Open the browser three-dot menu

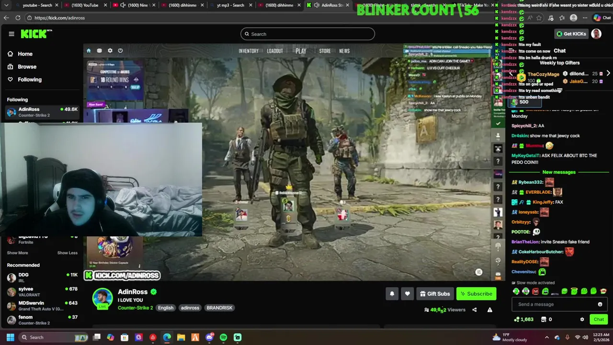tap(585, 18)
